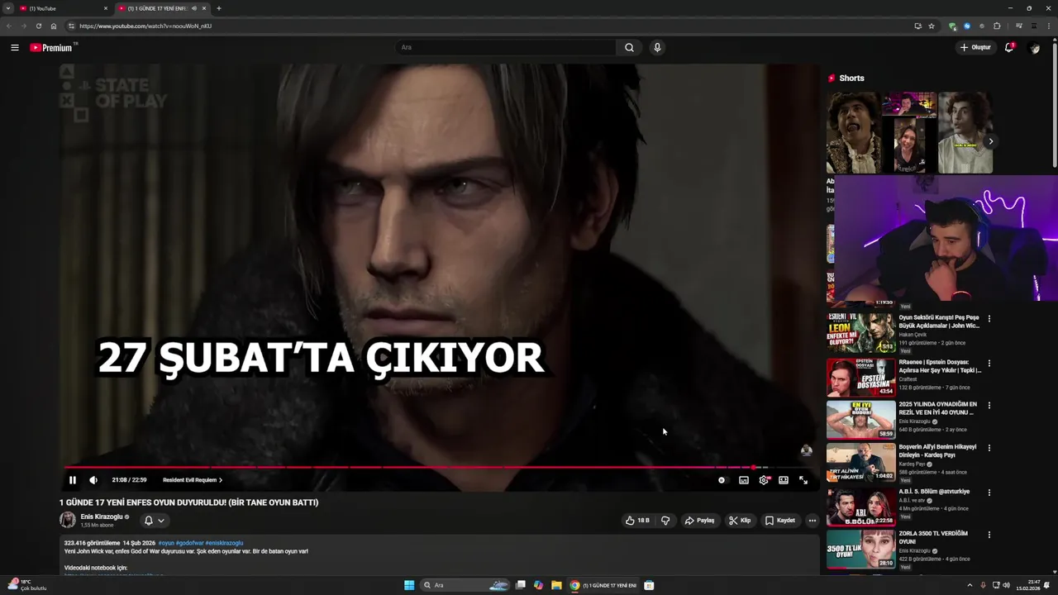
Task: Open File Explorer from taskbar
Action: 556,585
